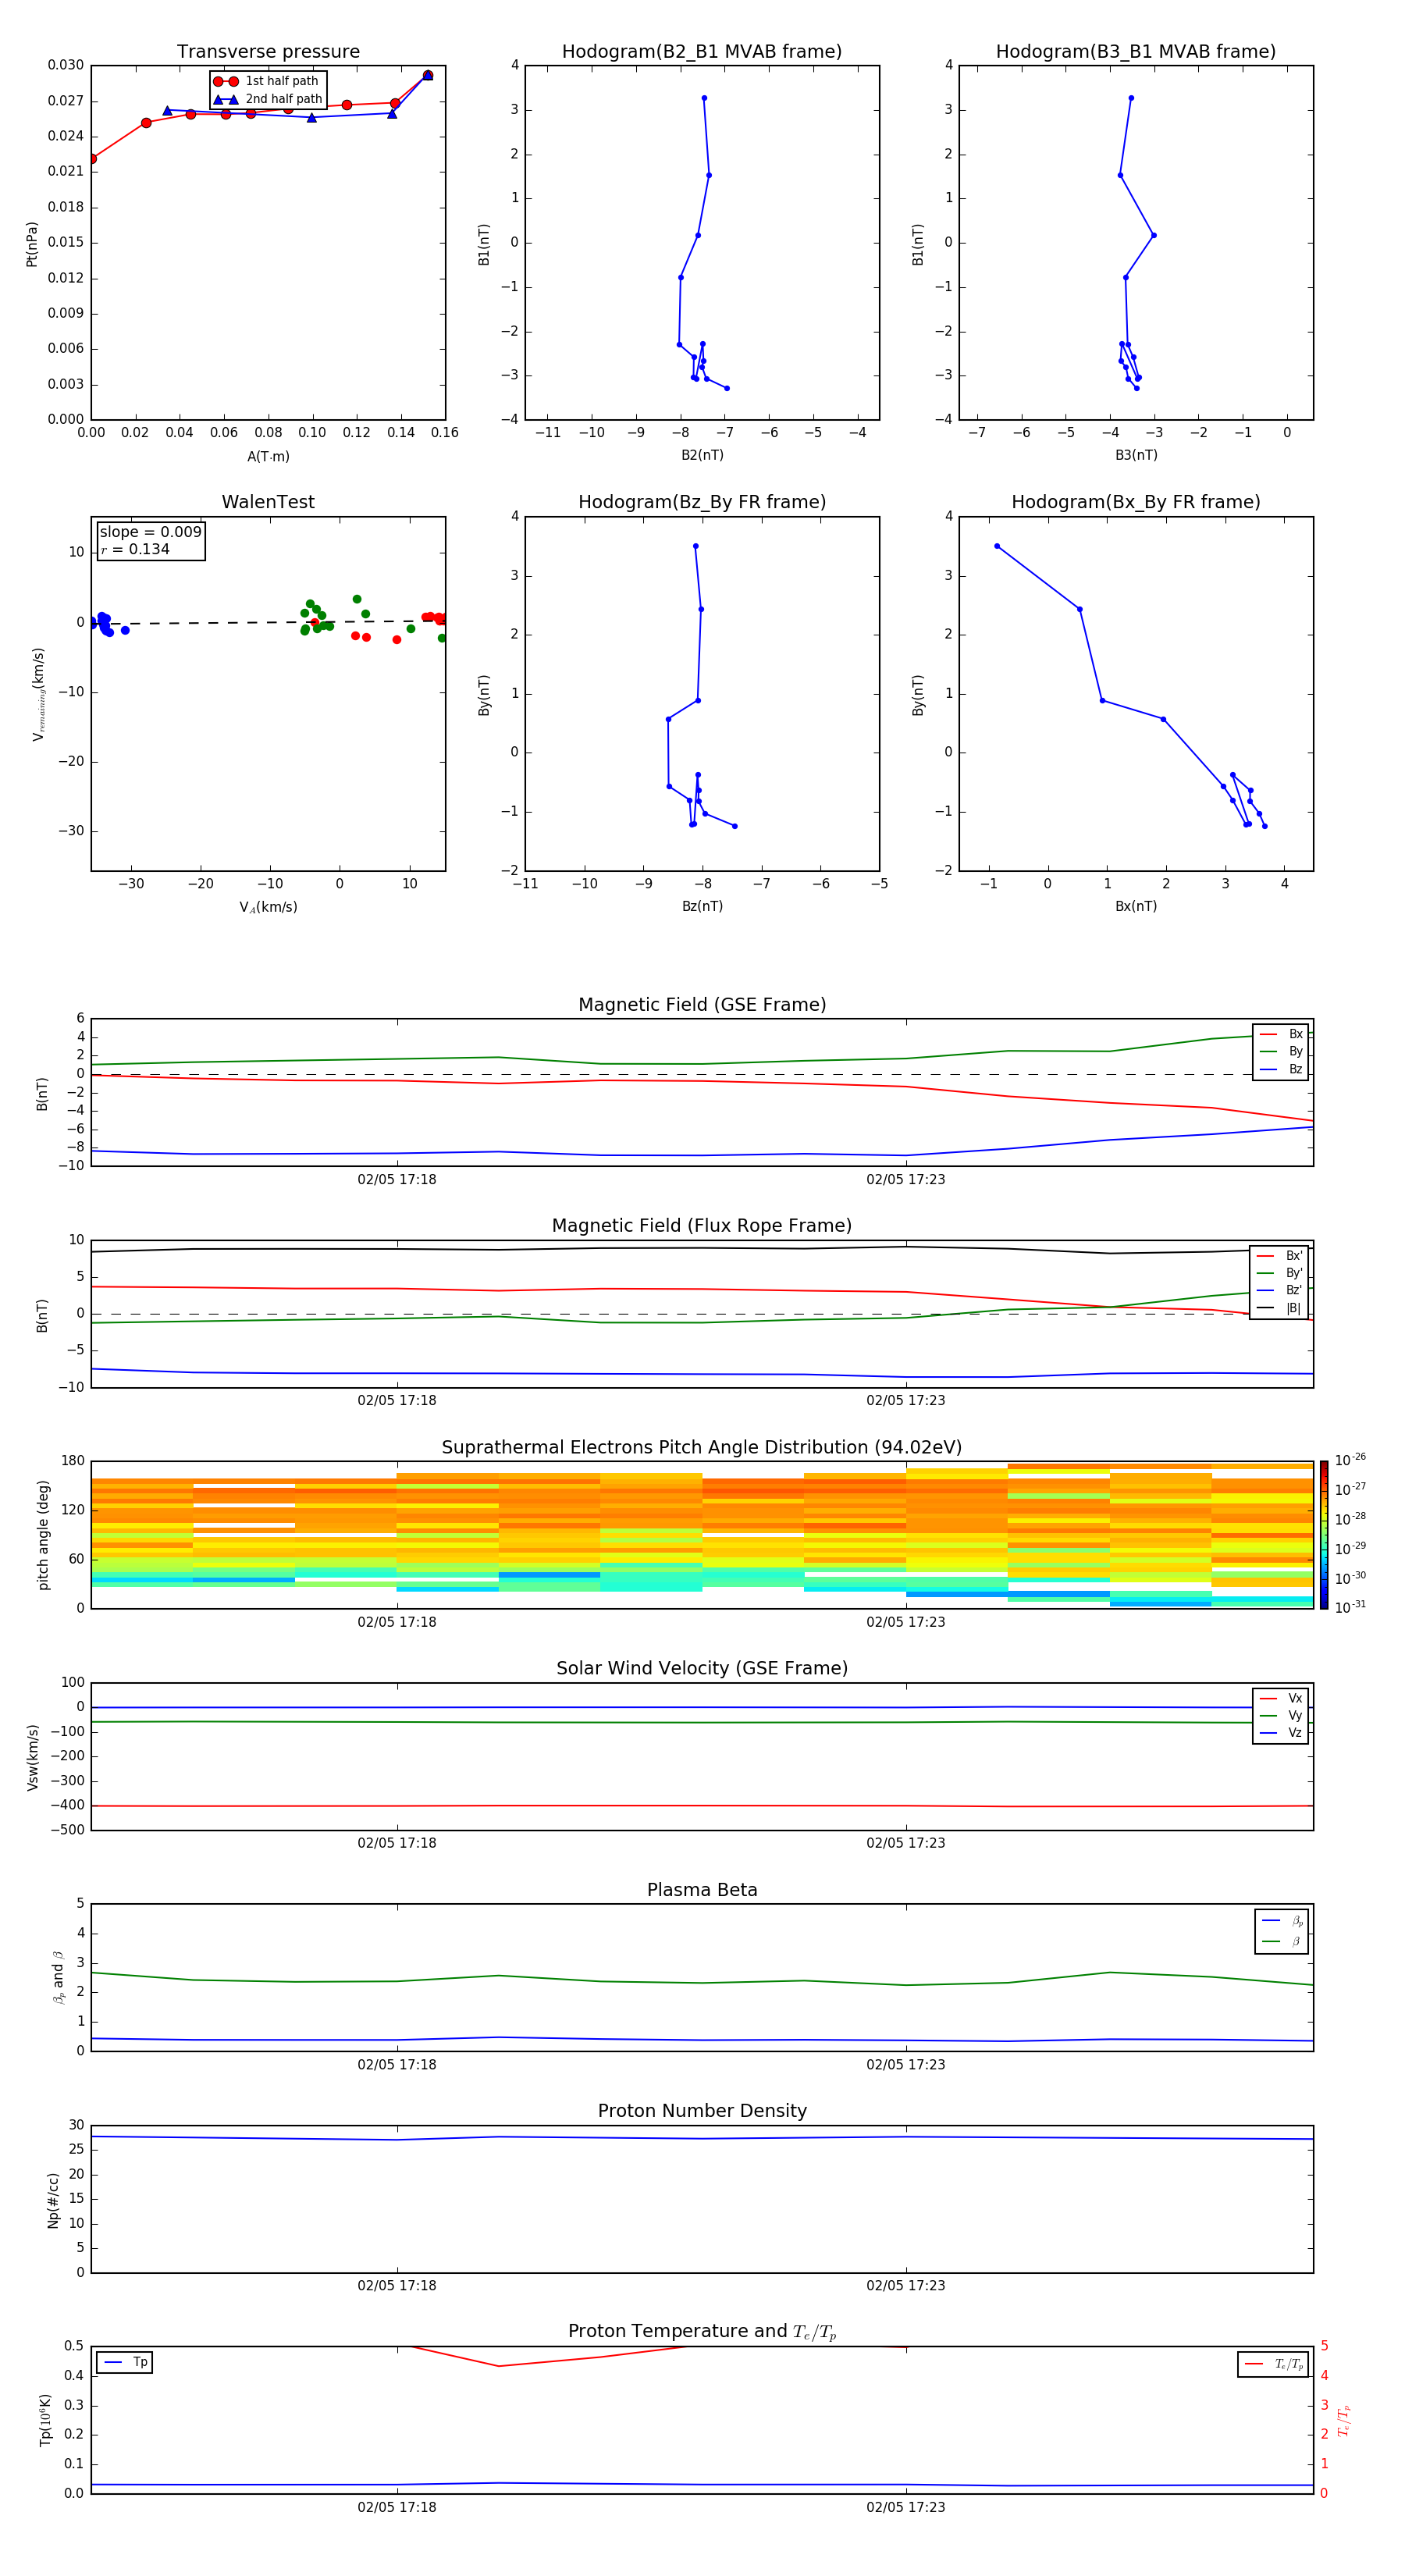Viewport: 1405px width, 2576px height.
Task: Click '02/05 17:23' tick under temperature panel
Action: [x=906, y=2507]
